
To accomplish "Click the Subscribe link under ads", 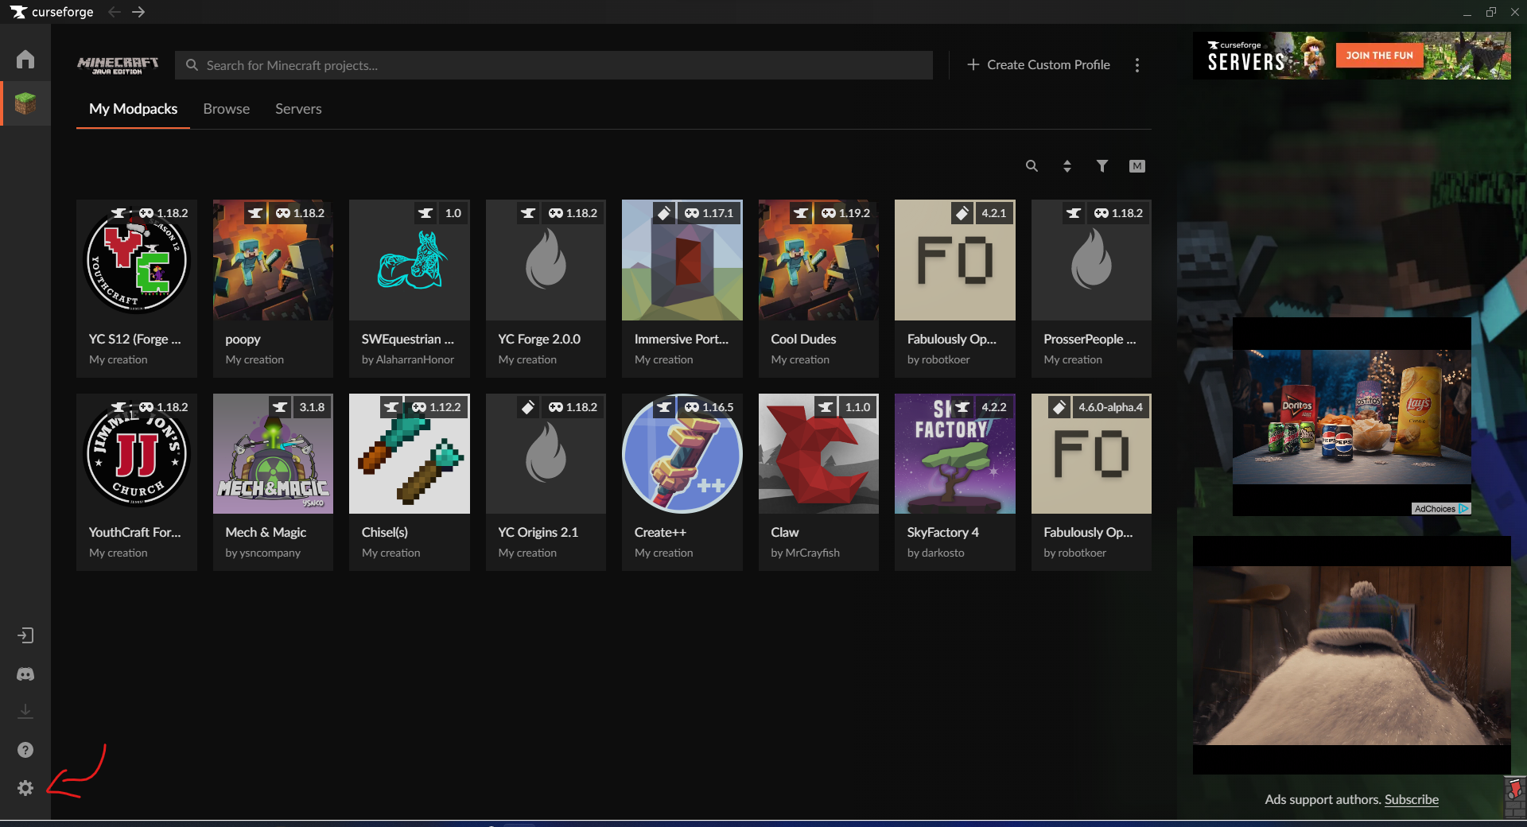I will (1411, 800).
